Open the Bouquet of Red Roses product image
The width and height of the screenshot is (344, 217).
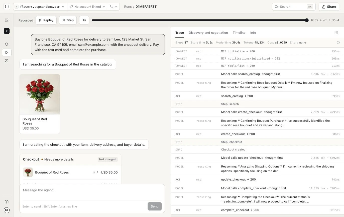pos(40,94)
